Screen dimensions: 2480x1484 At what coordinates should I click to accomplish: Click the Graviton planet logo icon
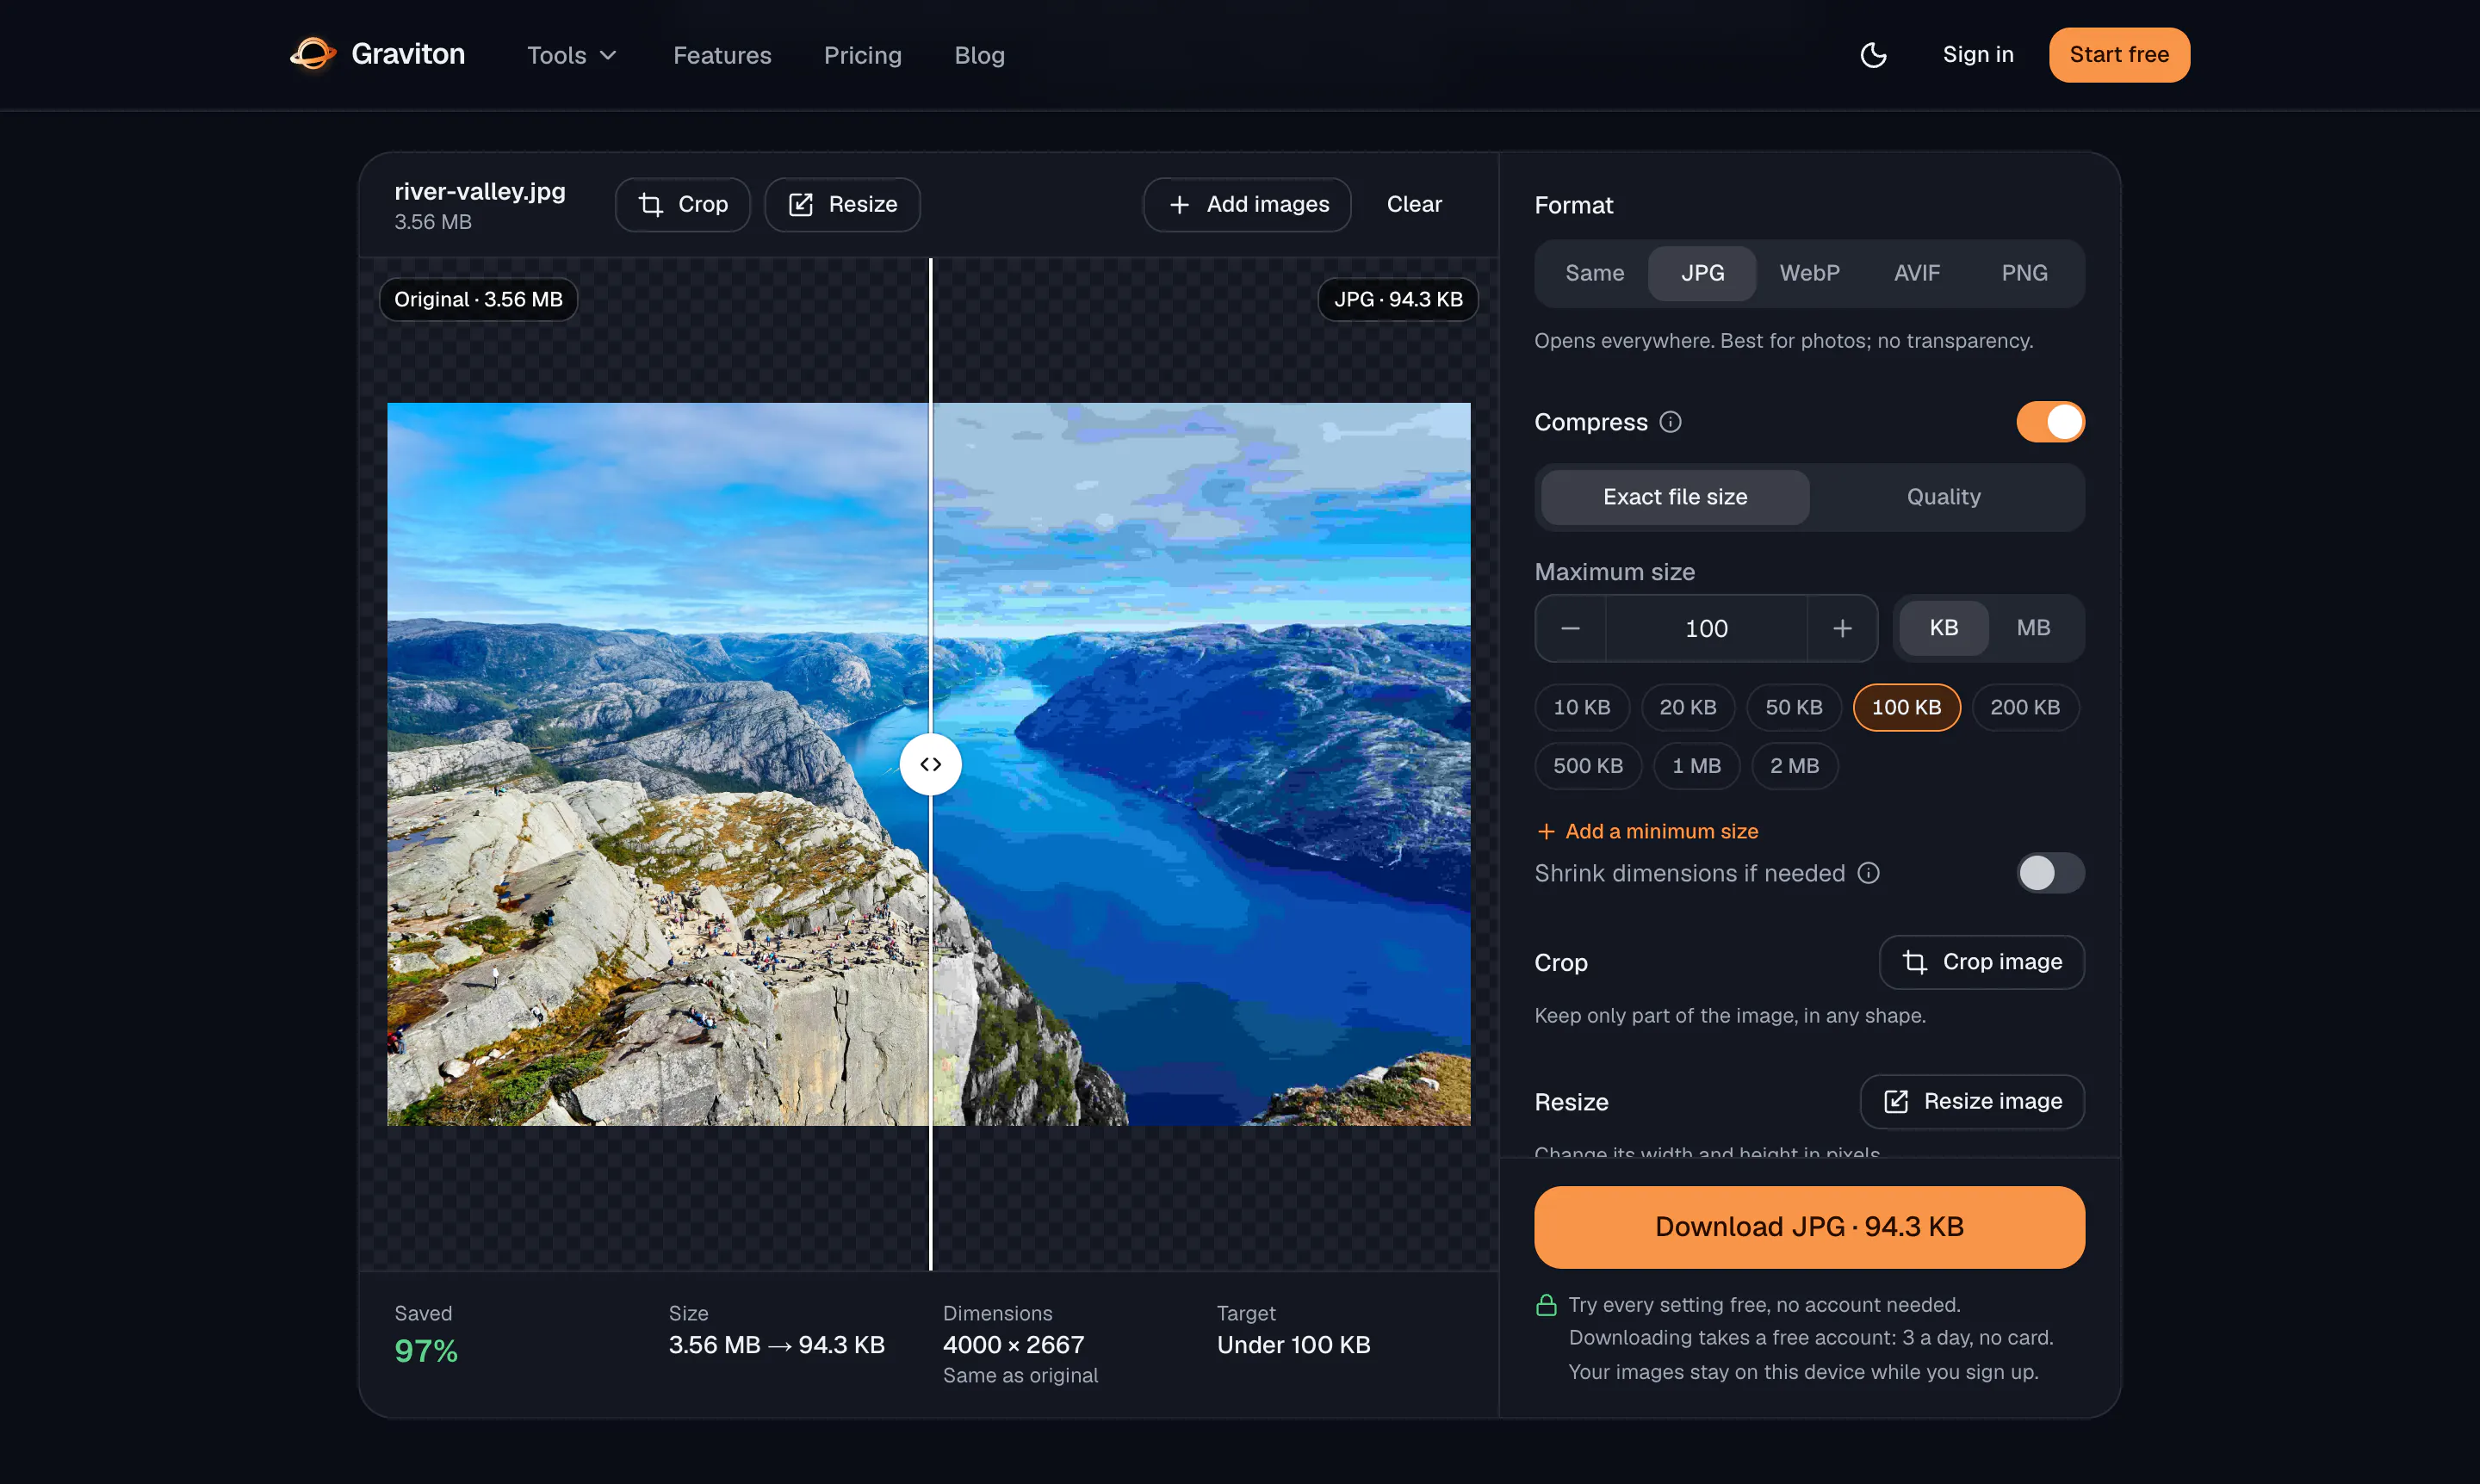coord(313,54)
